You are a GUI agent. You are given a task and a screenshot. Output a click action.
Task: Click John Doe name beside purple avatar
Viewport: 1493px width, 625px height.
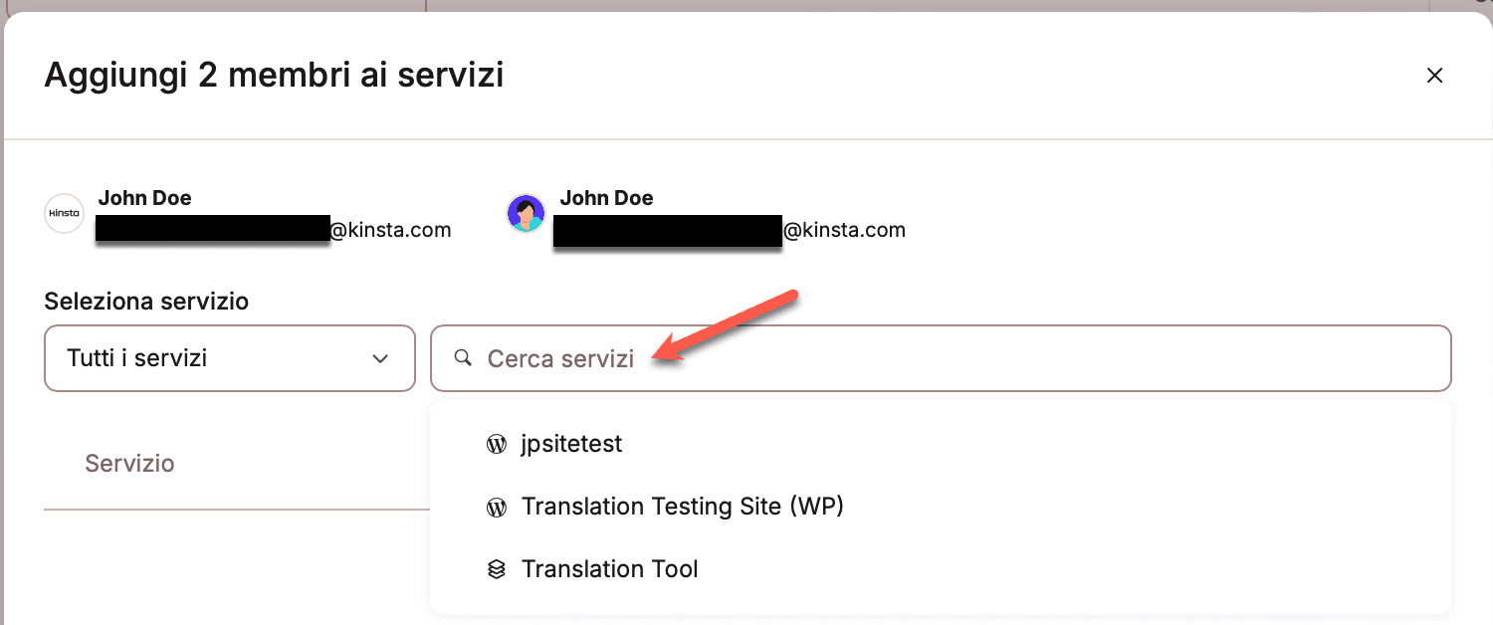606,198
